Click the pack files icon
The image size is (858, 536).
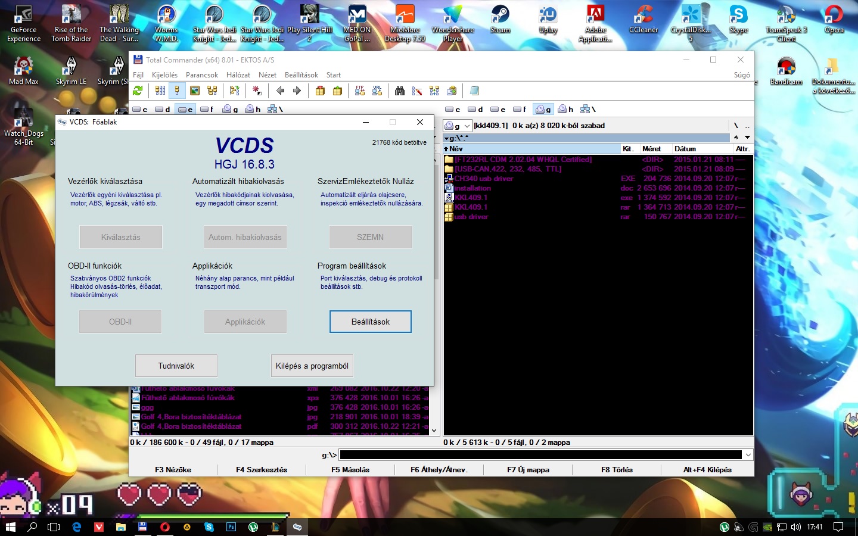[x=320, y=91]
